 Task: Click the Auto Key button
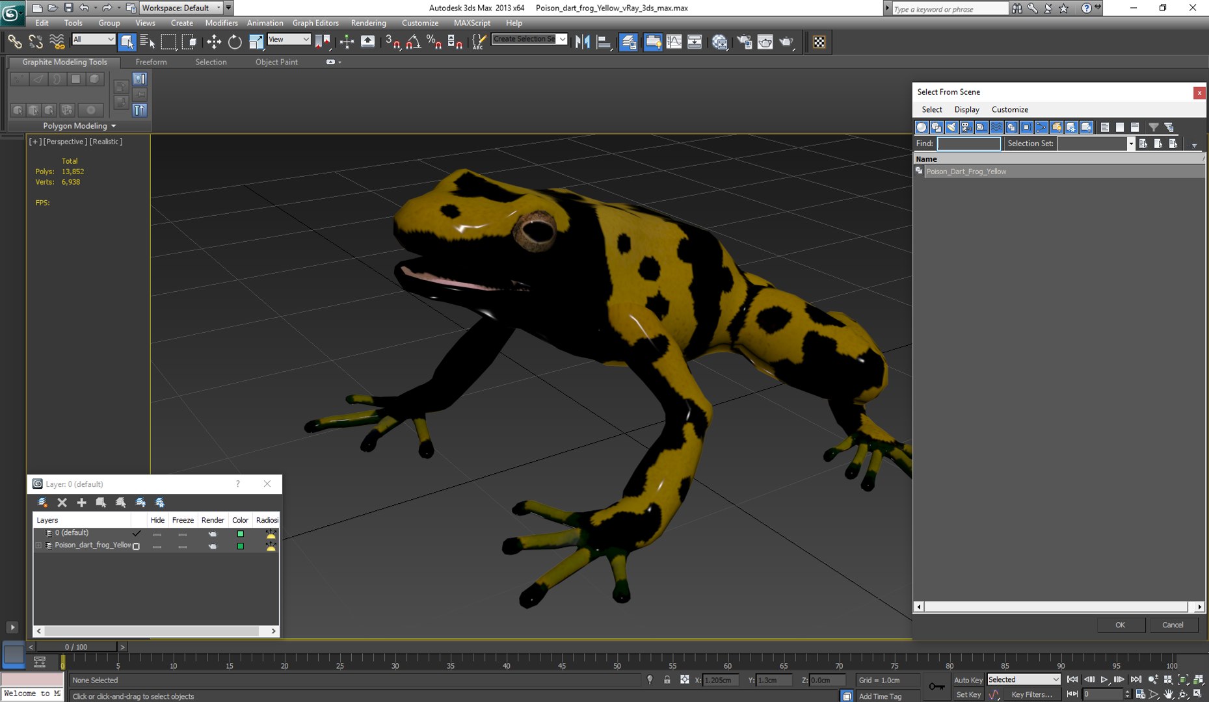coord(968,680)
